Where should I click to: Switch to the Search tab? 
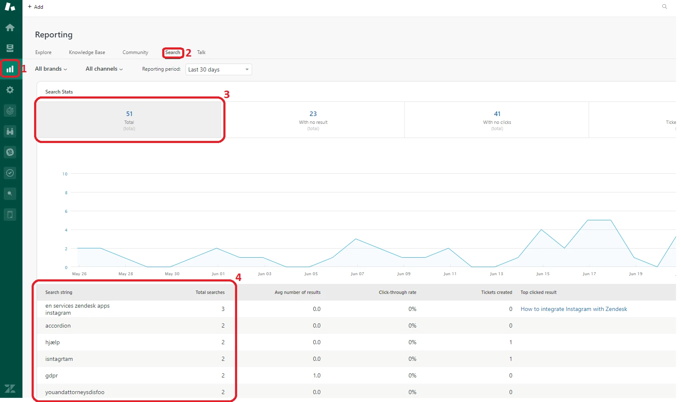[x=173, y=52]
